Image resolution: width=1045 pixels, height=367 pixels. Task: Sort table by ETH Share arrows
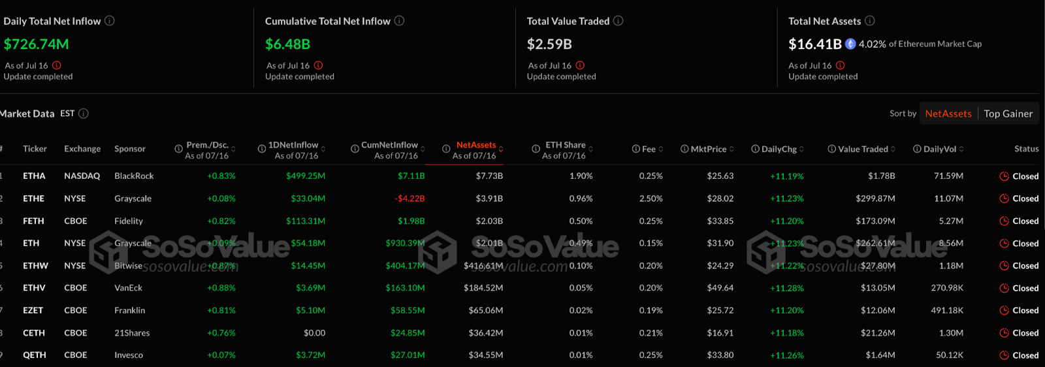(590, 150)
